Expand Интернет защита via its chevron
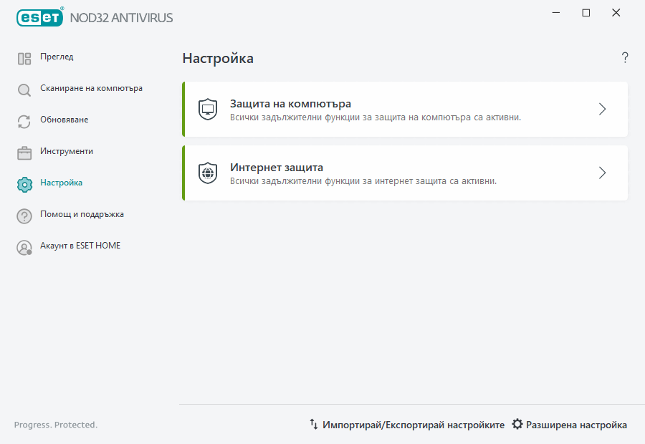 pos(602,173)
